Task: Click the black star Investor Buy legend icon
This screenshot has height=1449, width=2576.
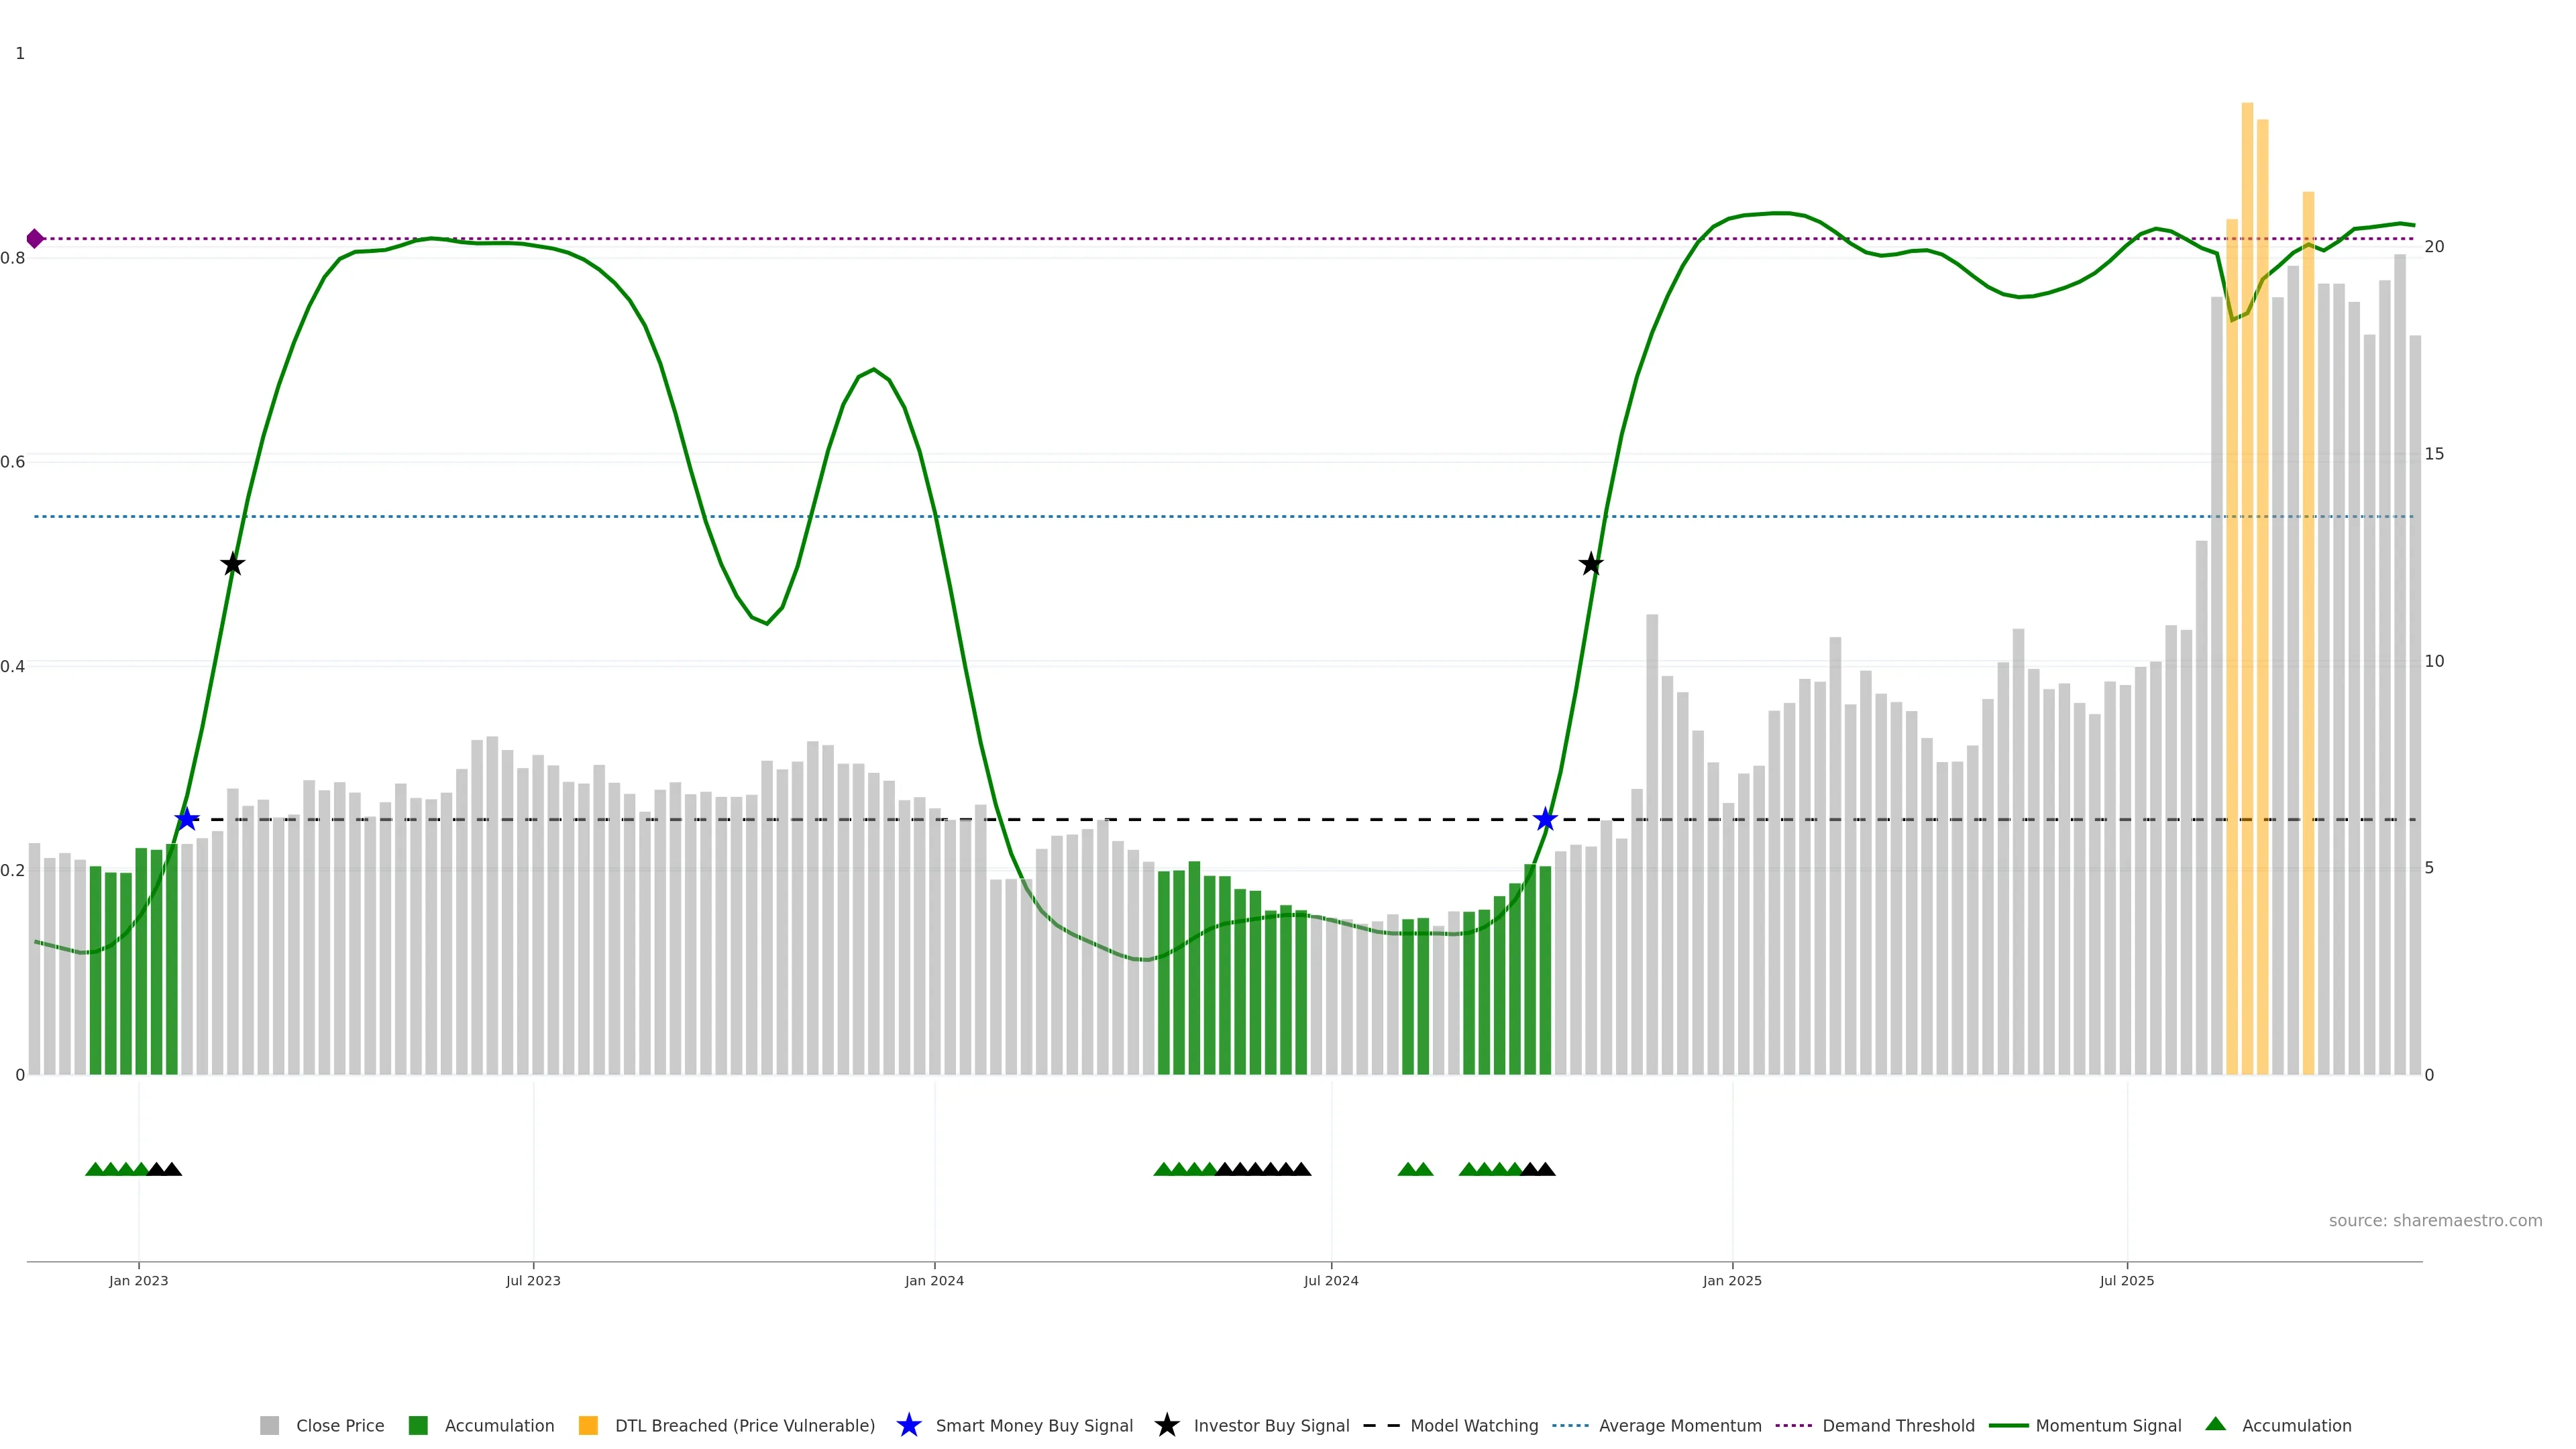Action: (x=1166, y=1426)
